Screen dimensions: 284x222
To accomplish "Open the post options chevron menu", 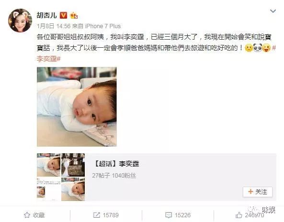I will pos(273,11).
